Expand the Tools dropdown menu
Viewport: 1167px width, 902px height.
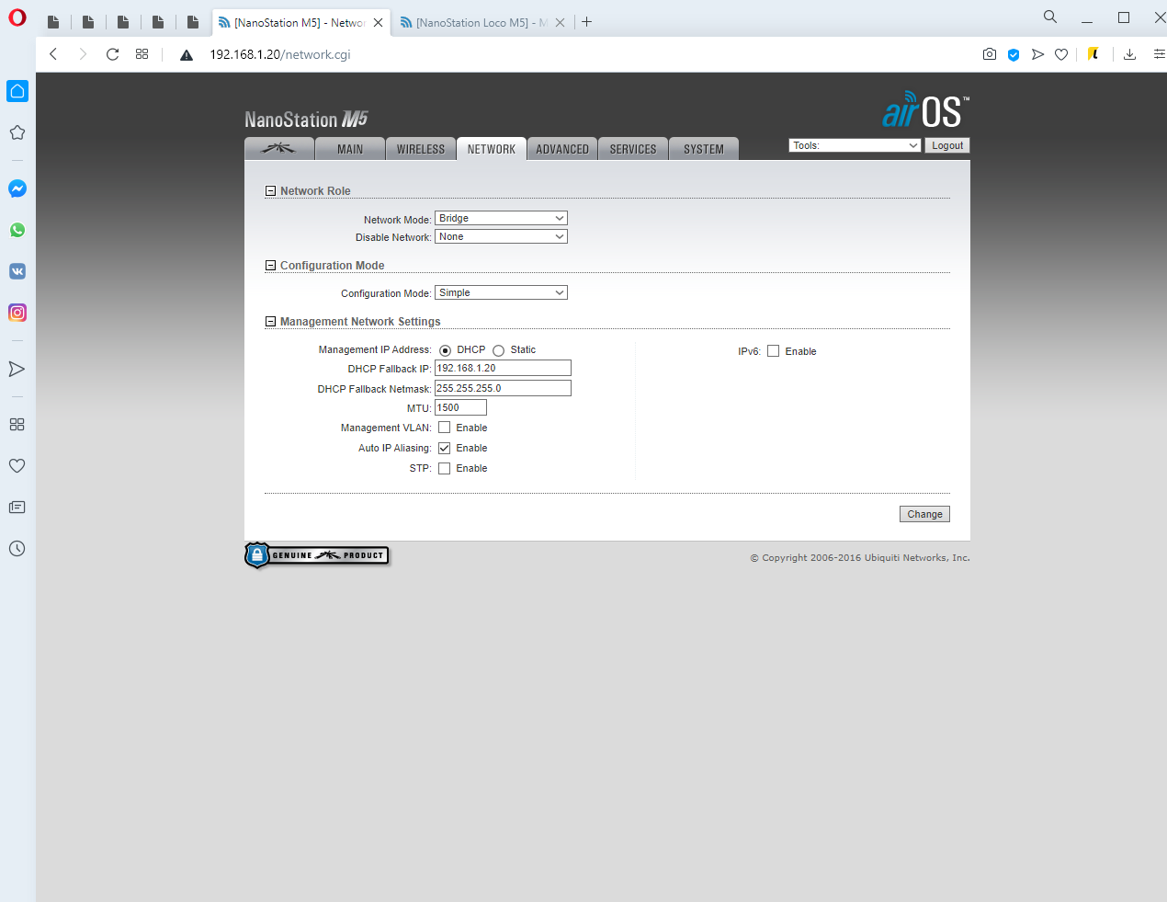coord(855,145)
